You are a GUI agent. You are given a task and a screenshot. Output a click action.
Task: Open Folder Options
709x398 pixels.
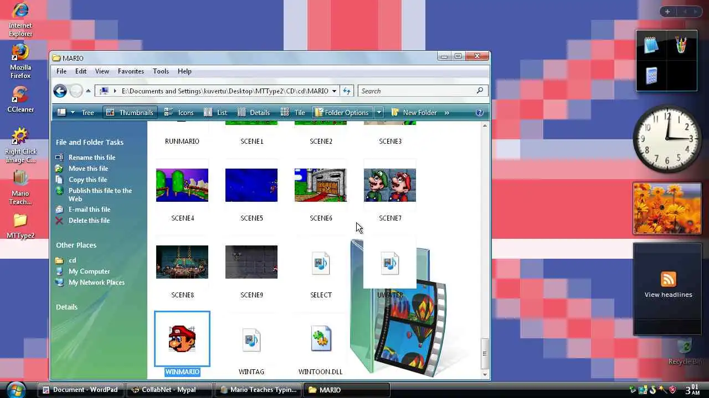click(342, 112)
